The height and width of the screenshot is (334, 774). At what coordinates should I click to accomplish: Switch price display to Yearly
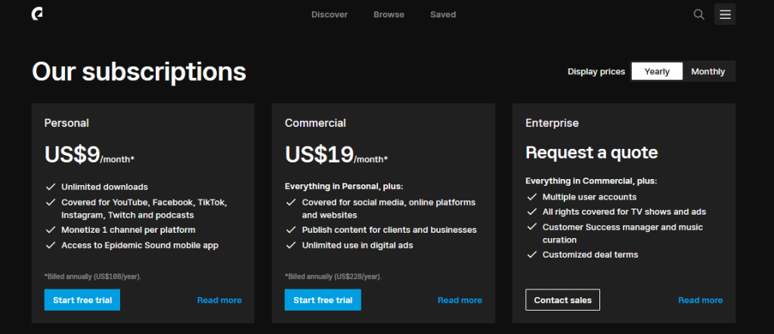click(657, 72)
